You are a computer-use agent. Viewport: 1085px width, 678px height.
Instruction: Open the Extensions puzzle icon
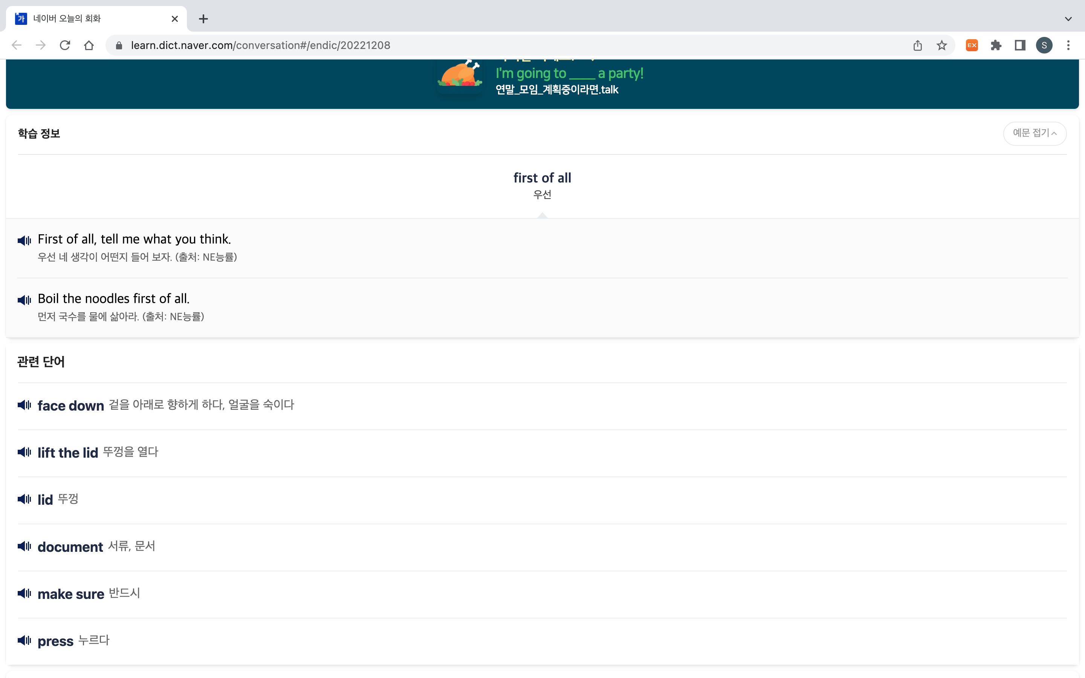coord(996,45)
